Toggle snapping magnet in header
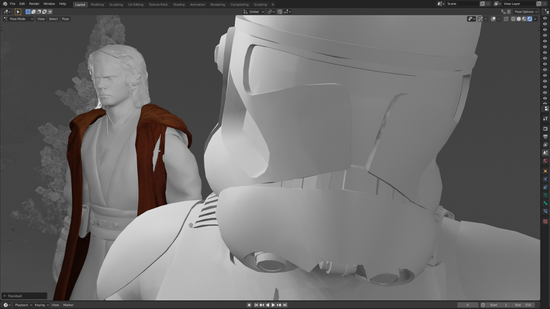This screenshot has width=550, height=309. point(280,12)
